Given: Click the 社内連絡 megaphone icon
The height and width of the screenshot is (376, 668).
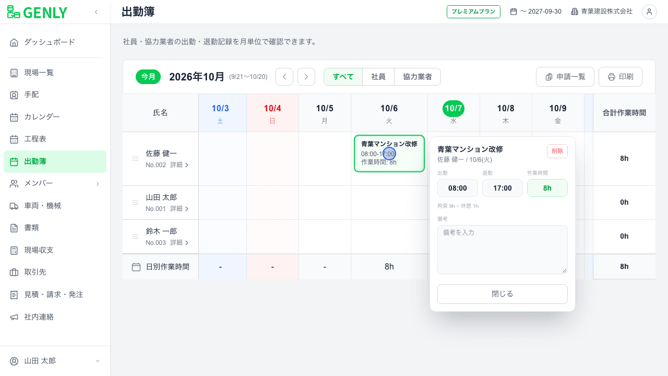Looking at the screenshot, I should pos(14,317).
